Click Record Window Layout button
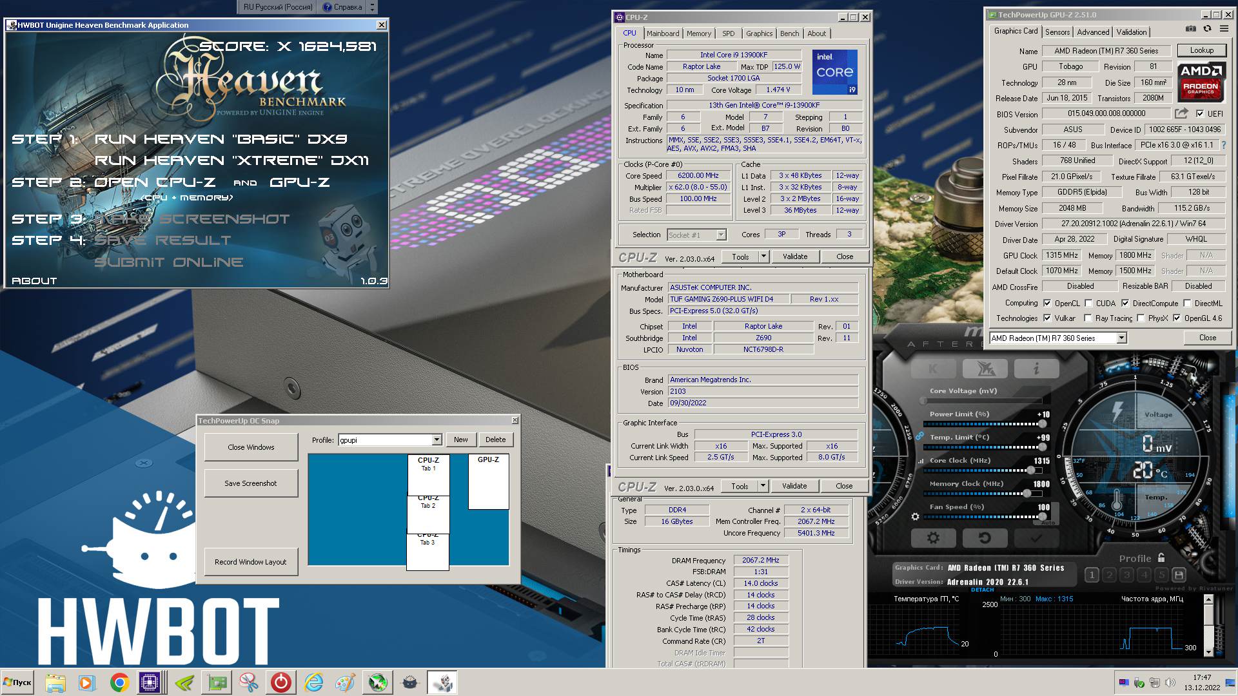The width and height of the screenshot is (1238, 696). [251, 562]
